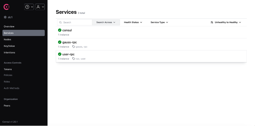Click the gauss-rpc green health icon
Image resolution: width=255 pixels, height=126 pixels.
[60, 42]
